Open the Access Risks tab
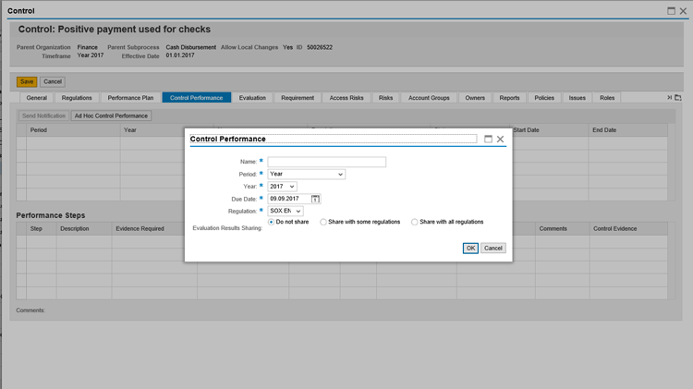The image size is (693, 389). 346,98
